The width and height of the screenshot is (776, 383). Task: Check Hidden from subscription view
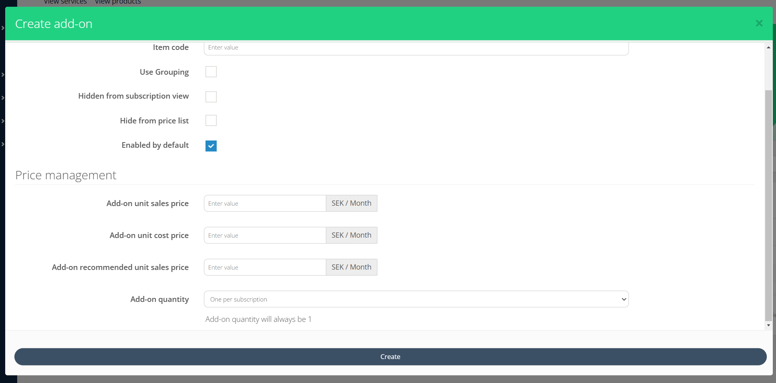211,97
